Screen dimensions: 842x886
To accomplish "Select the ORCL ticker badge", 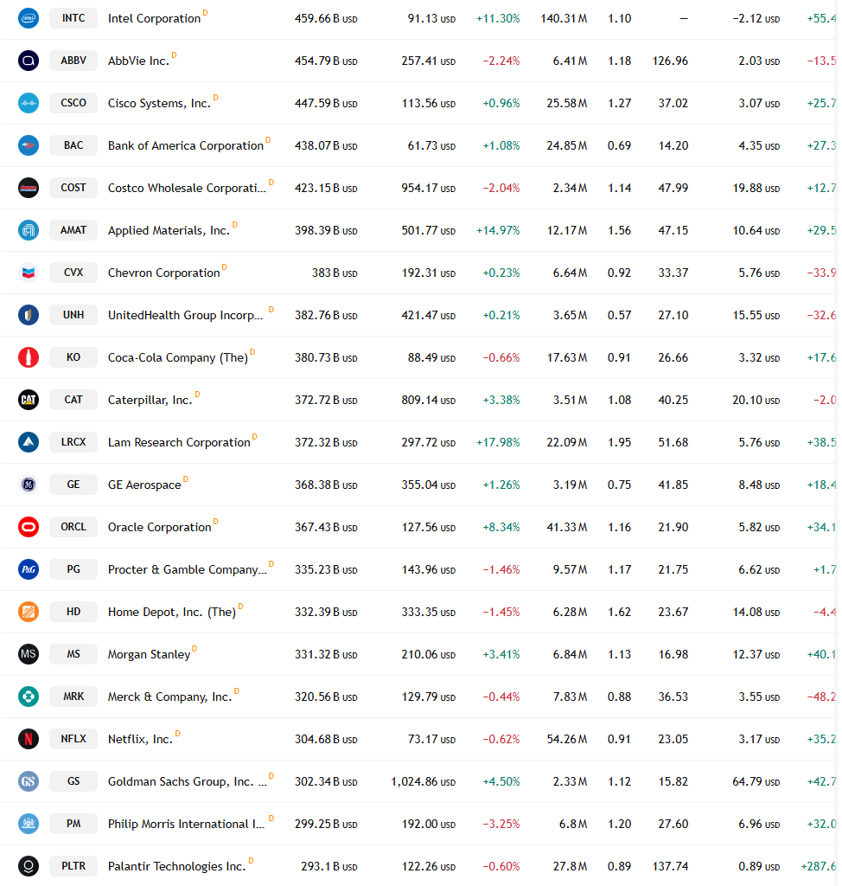I will point(73,527).
